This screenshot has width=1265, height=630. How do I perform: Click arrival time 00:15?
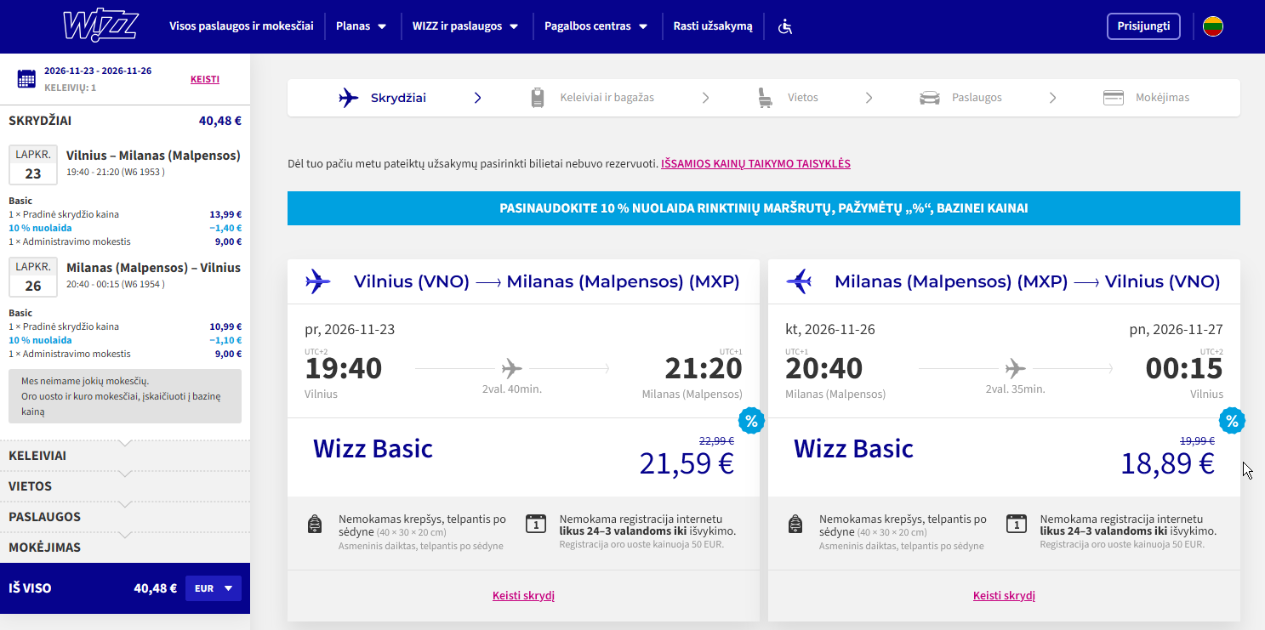[1184, 368]
